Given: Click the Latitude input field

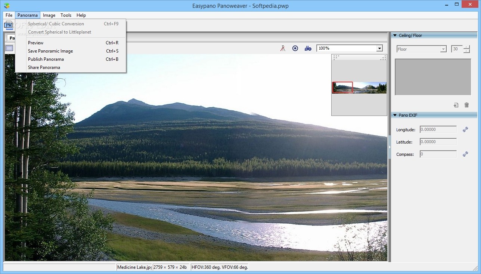Looking at the screenshot, I should pyautogui.click(x=438, y=142).
